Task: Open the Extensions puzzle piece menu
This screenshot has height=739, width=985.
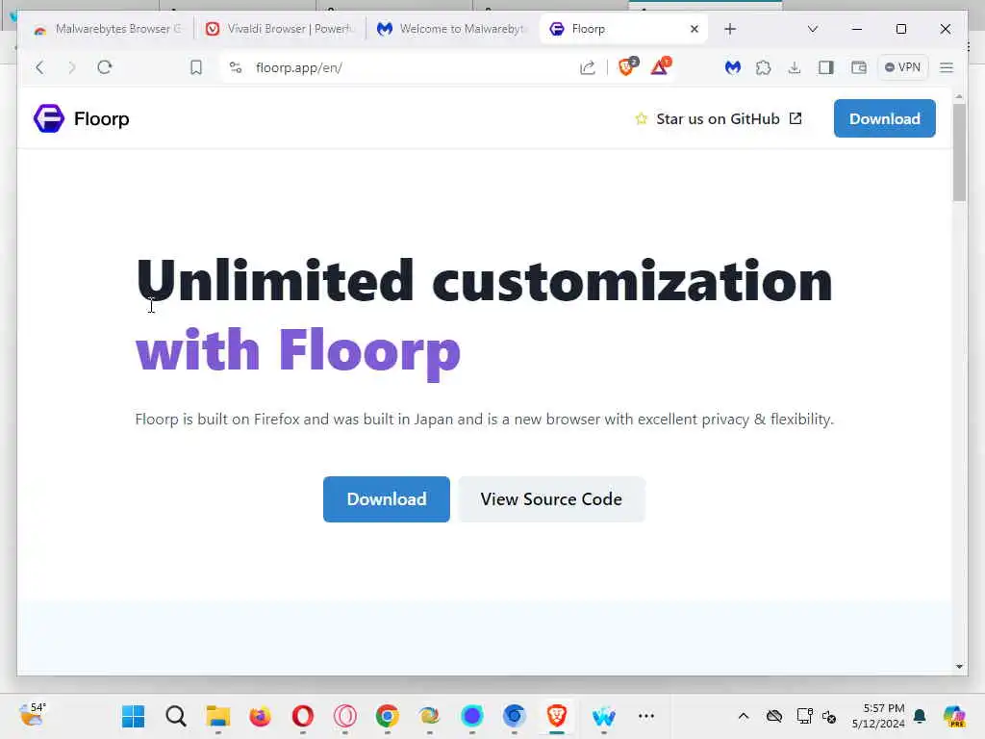Action: 763,67
